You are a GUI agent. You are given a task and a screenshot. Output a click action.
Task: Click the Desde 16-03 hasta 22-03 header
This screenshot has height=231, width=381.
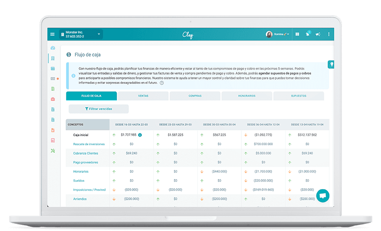pos(131,125)
